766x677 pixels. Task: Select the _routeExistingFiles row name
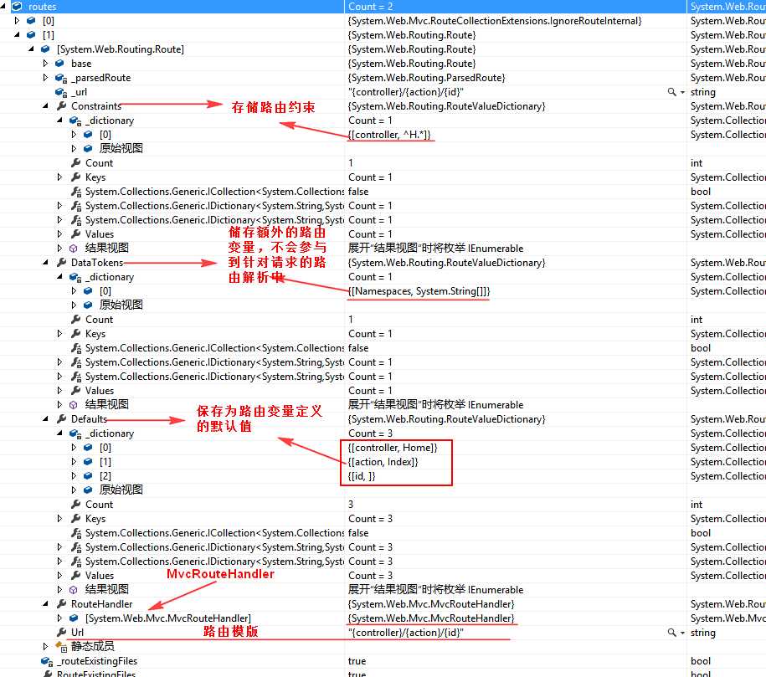tap(97, 661)
